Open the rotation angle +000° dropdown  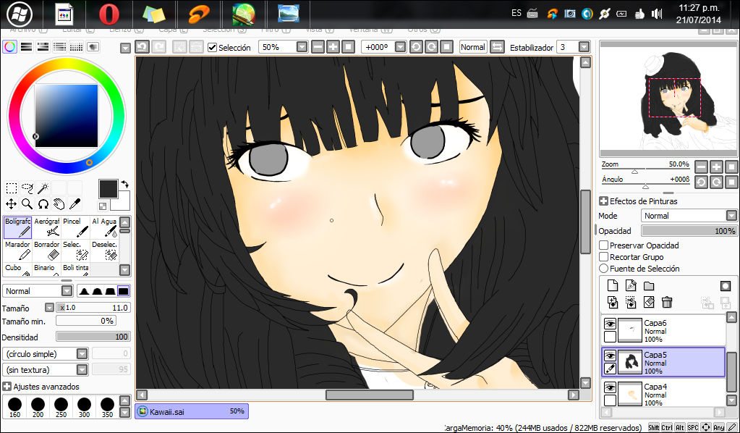[400, 47]
